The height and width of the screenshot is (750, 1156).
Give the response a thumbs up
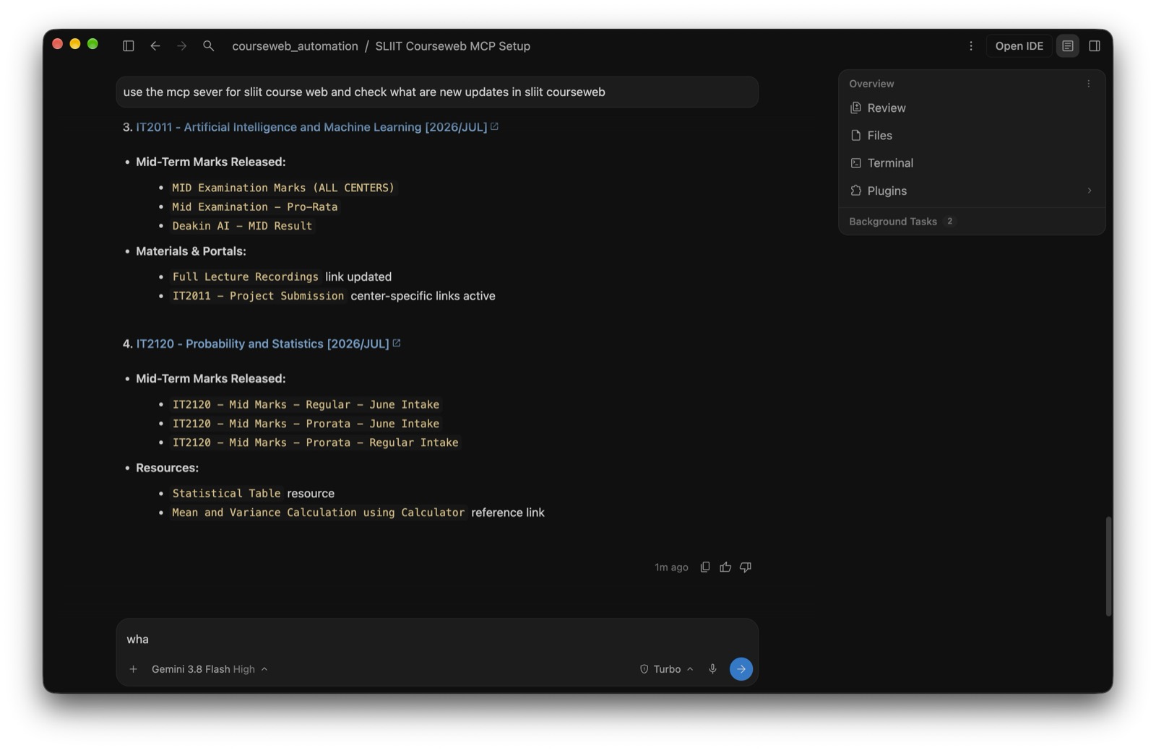[x=725, y=567]
